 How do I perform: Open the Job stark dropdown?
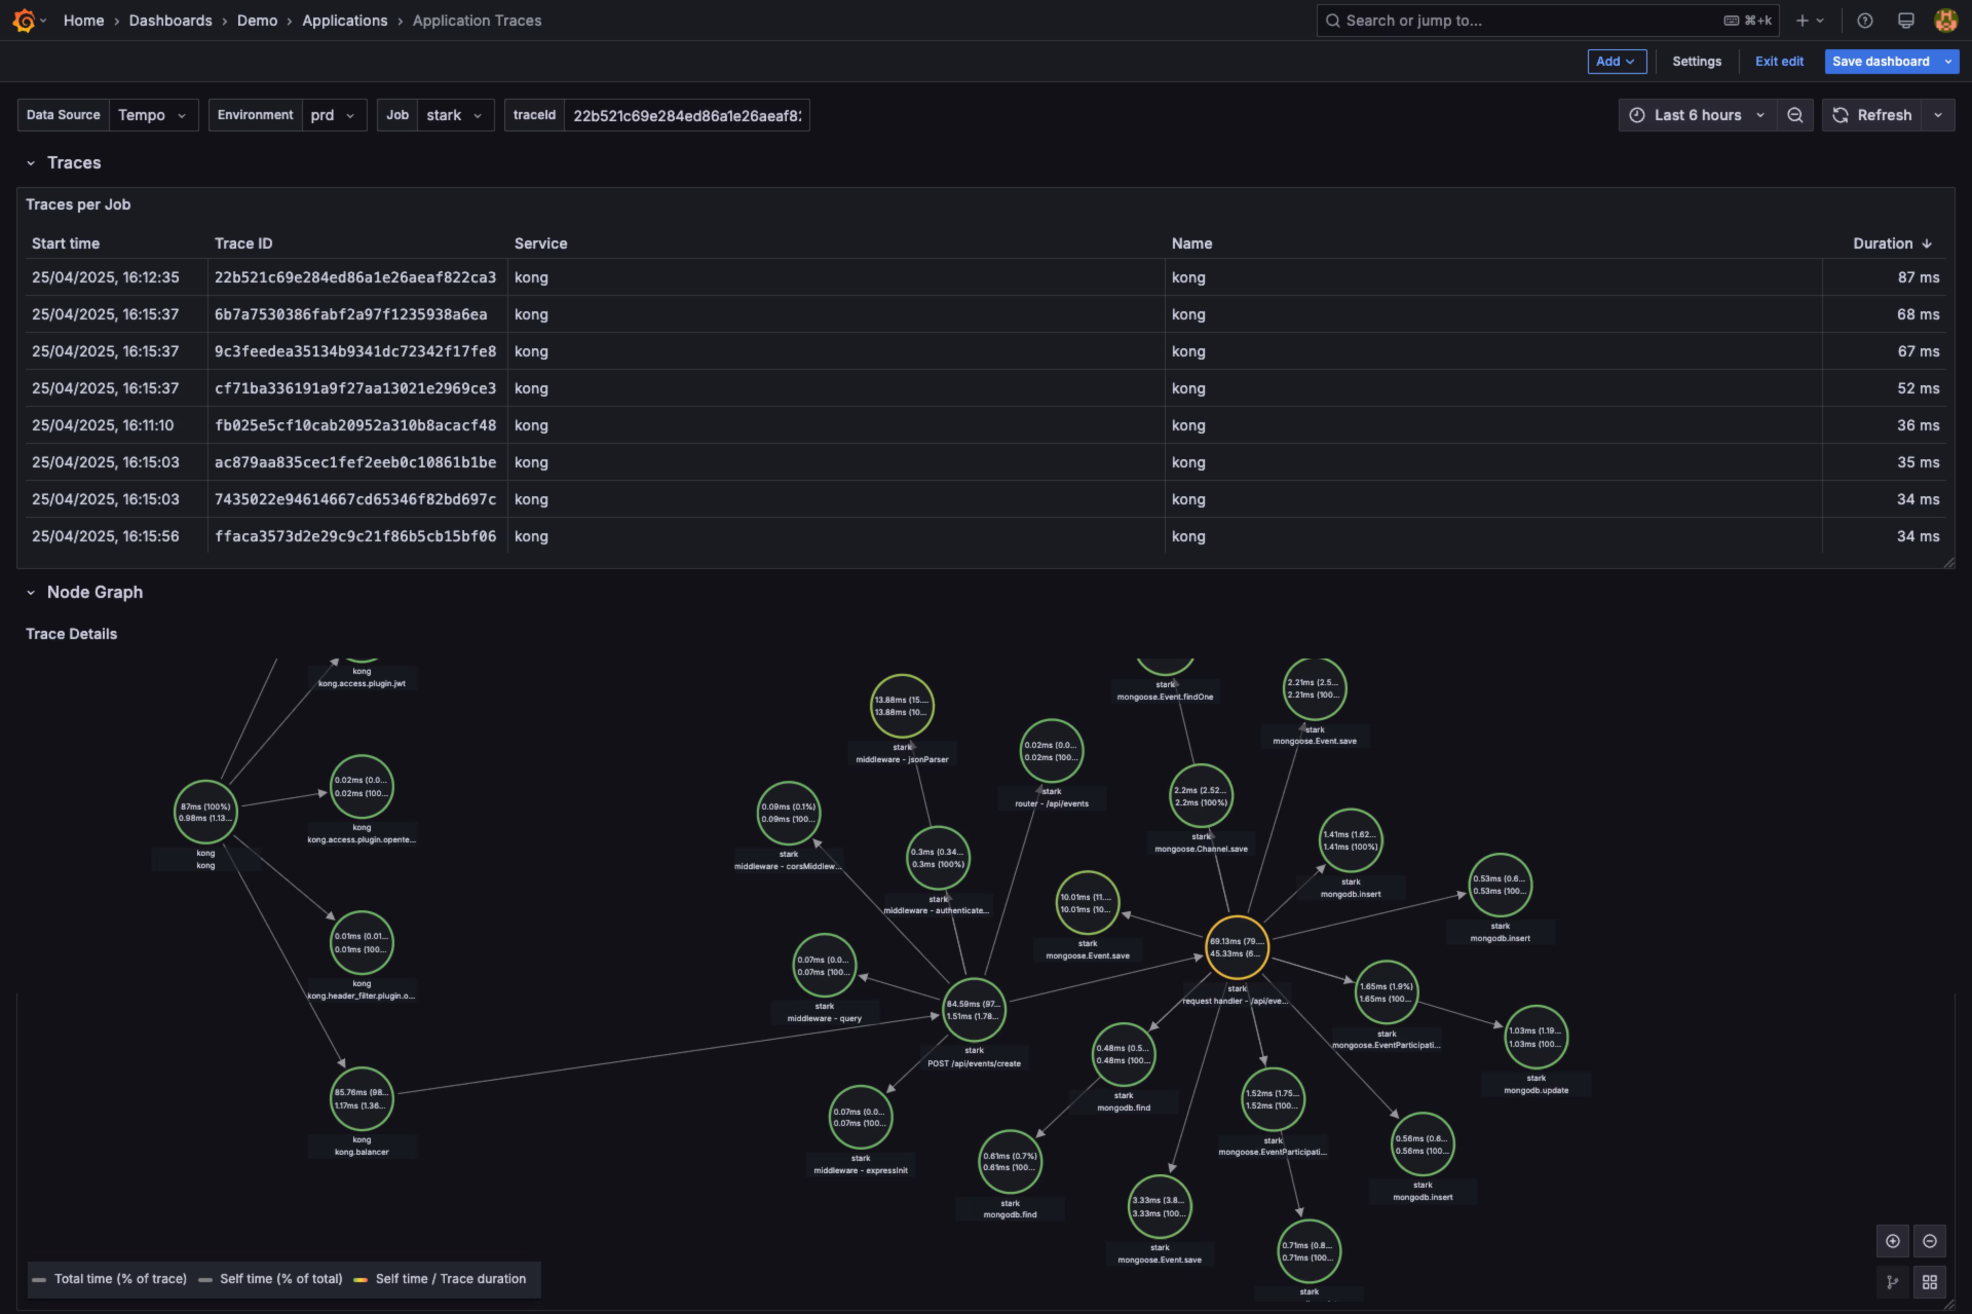click(456, 115)
